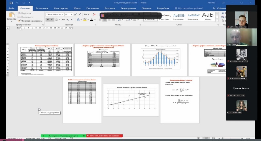Toggle align right paragraph icon
The image size is (261, 141).
coord(109,20)
